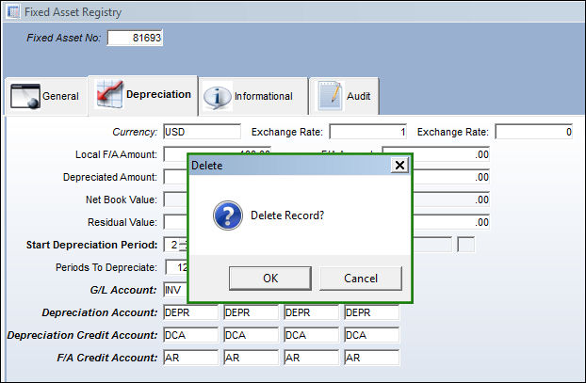Switch to the General tab
Screen dimensions: 586x383
[45, 96]
